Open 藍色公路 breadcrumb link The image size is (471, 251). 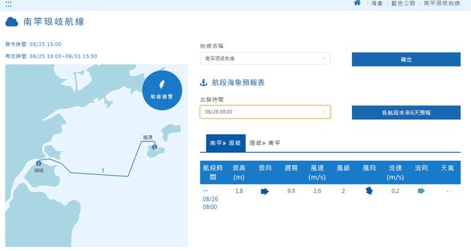point(403,3)
